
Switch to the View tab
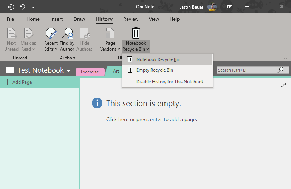pos(154,19)
